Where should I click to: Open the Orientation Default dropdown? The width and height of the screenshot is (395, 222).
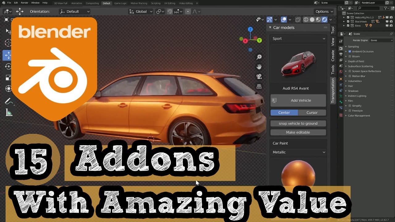pos(75,11)
